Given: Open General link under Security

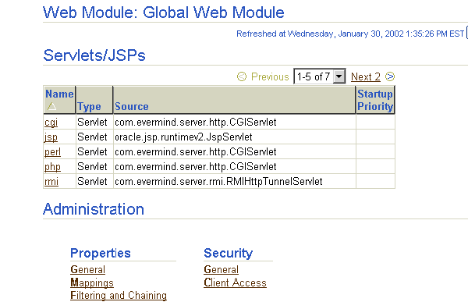Looking at the screenshot, I should [222, 269].
